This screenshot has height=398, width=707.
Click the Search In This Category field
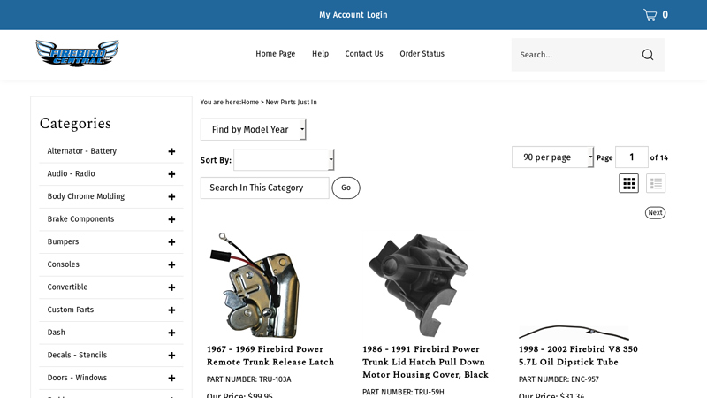(x=264, y=188)
